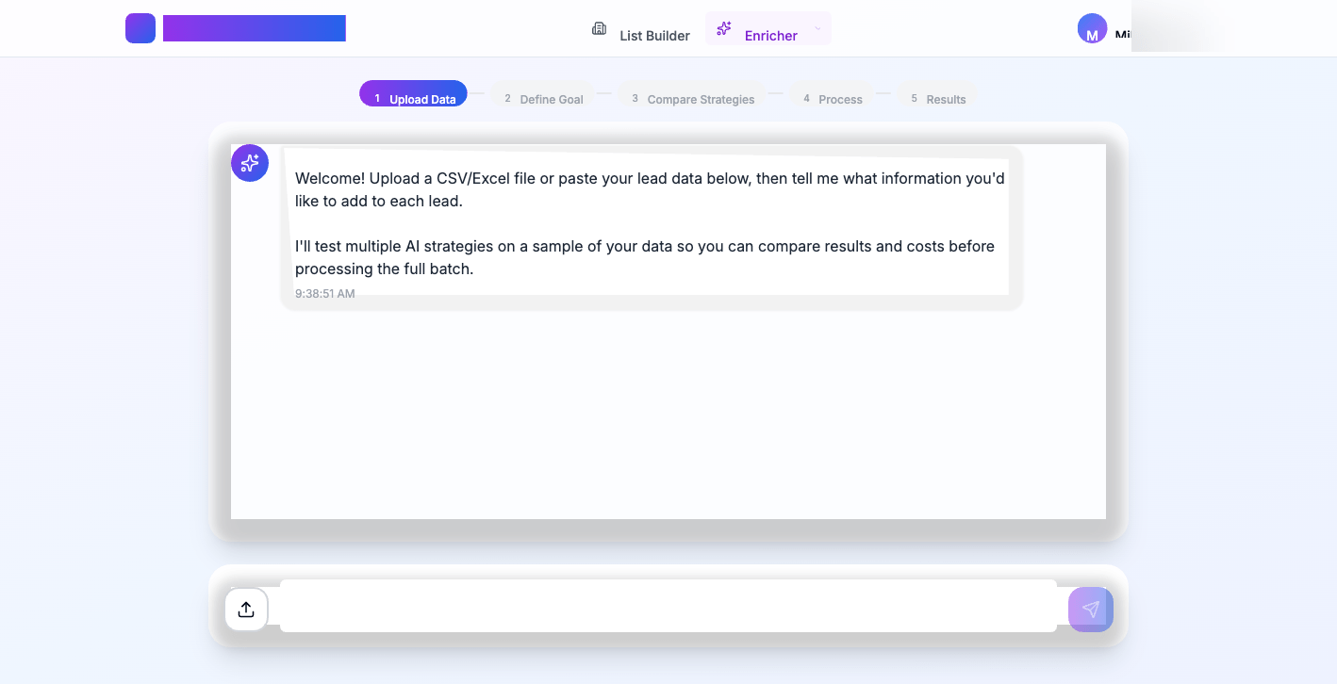
Task: Click the 9:38:51 AM timestamp
Action: point(324,293)
